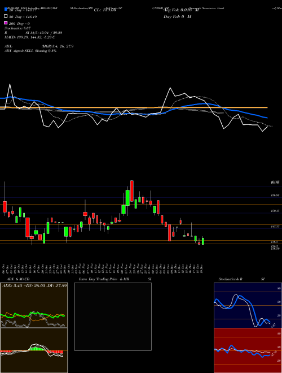Click the magenta 200 Day legend swatch
Image resolution: width=282 pixels, height=373 pixels.
tap(6, 23)
